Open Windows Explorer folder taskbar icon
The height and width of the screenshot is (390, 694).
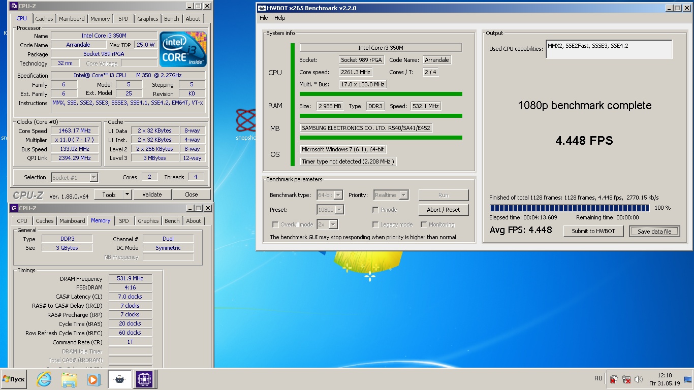[69, 379]
